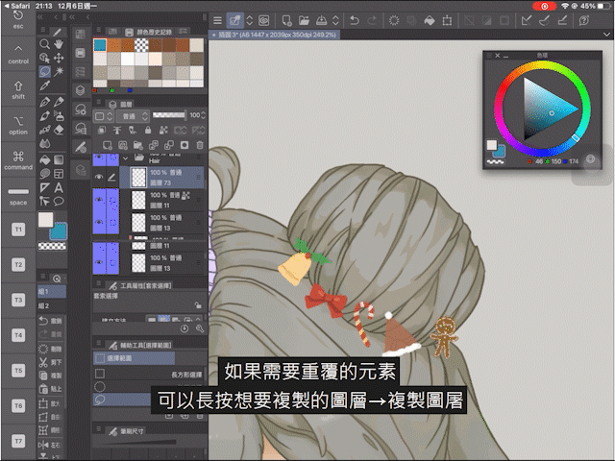Select the Hand move-view tool

click(59, 44)
